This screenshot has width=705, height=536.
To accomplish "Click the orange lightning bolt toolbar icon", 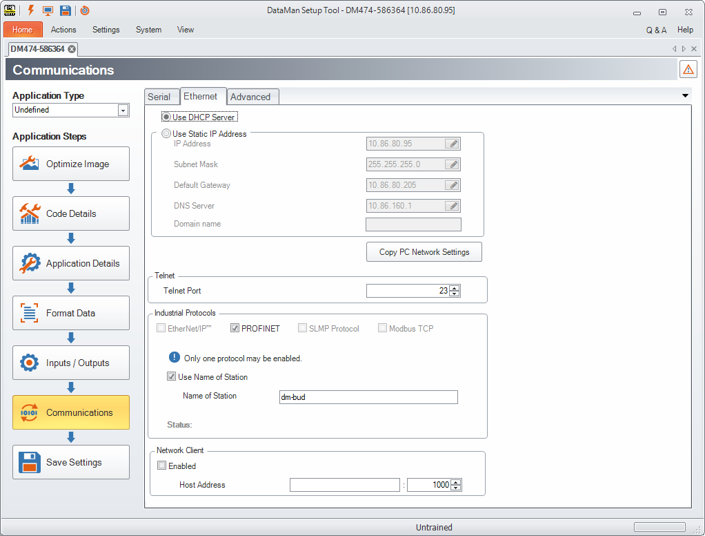I will (x=30, y=10).
